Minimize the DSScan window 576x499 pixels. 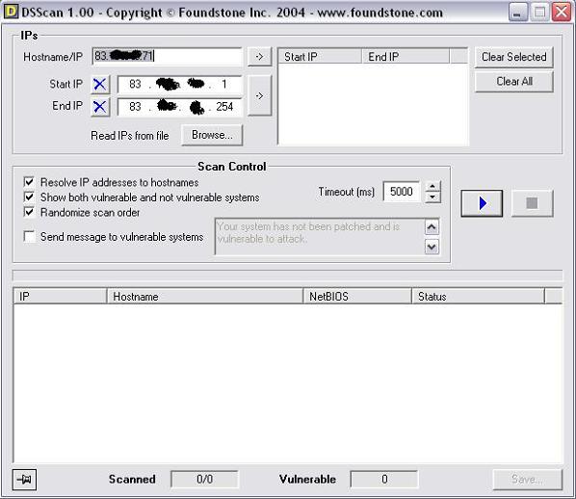click(x=518, y=13)
